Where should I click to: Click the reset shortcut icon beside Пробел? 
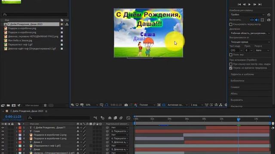click(x=269, y=15)
